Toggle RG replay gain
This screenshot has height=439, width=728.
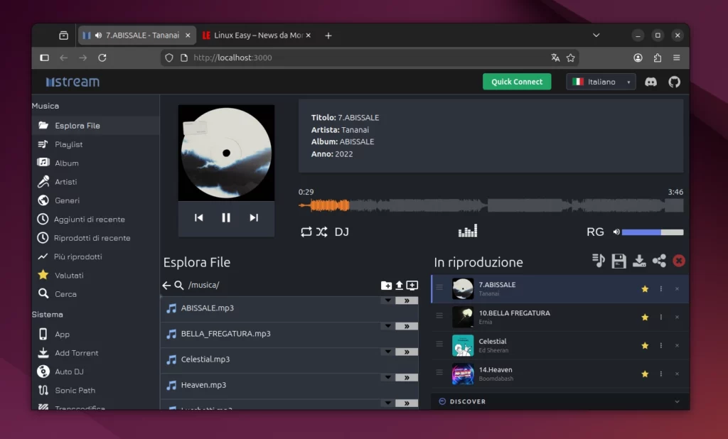pyautogui.click(x=595, y=232)
